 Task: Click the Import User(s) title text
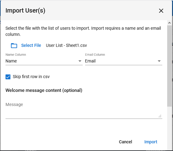pos(25,11)
